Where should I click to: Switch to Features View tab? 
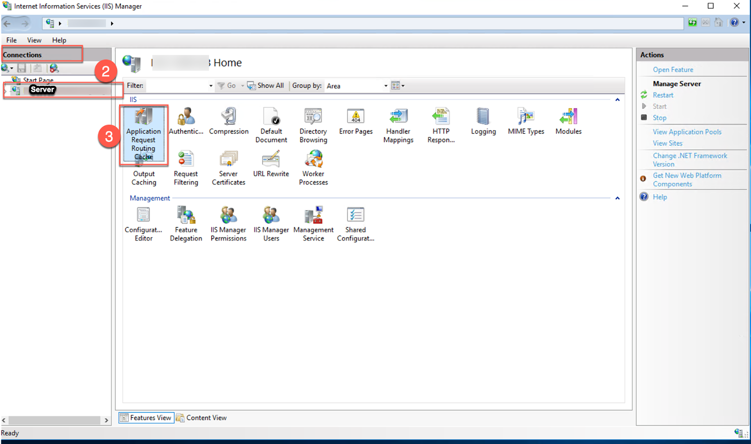(x=146, y=418)
